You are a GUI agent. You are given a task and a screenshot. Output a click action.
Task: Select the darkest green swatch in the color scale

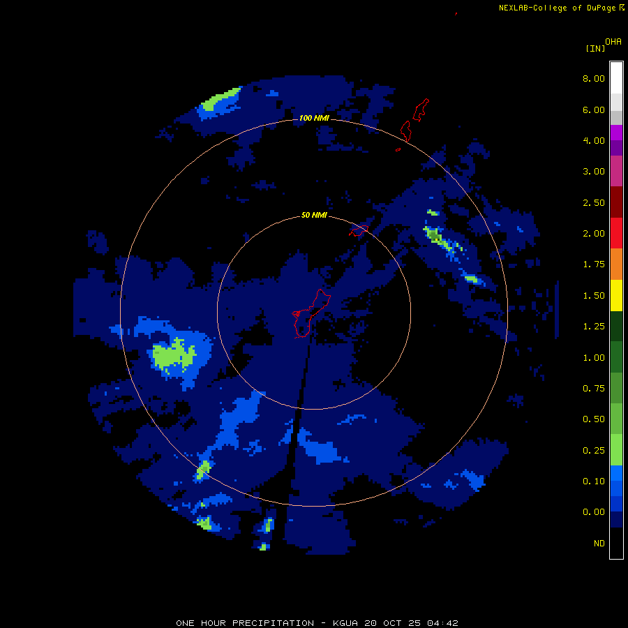coord(616,326)
